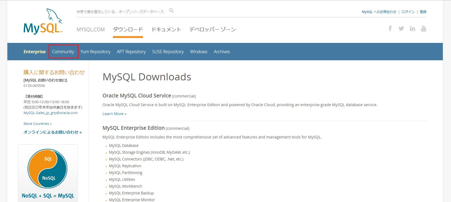Click the 購入に関するお問い合わせ heading
The height and width of the screenshot is (202, 451).
pyautogui.click(x=54, y=72)
